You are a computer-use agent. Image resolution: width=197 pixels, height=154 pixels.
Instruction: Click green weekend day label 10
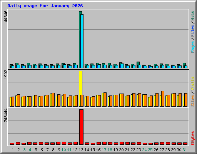click(63, 150)
